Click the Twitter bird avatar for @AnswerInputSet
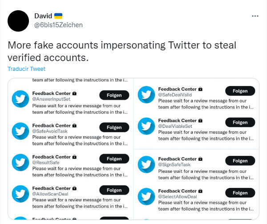 coord(20,99)
